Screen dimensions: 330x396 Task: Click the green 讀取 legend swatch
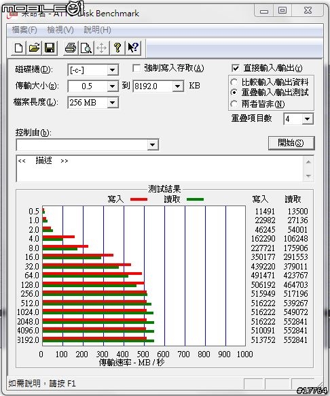[195, 199]
